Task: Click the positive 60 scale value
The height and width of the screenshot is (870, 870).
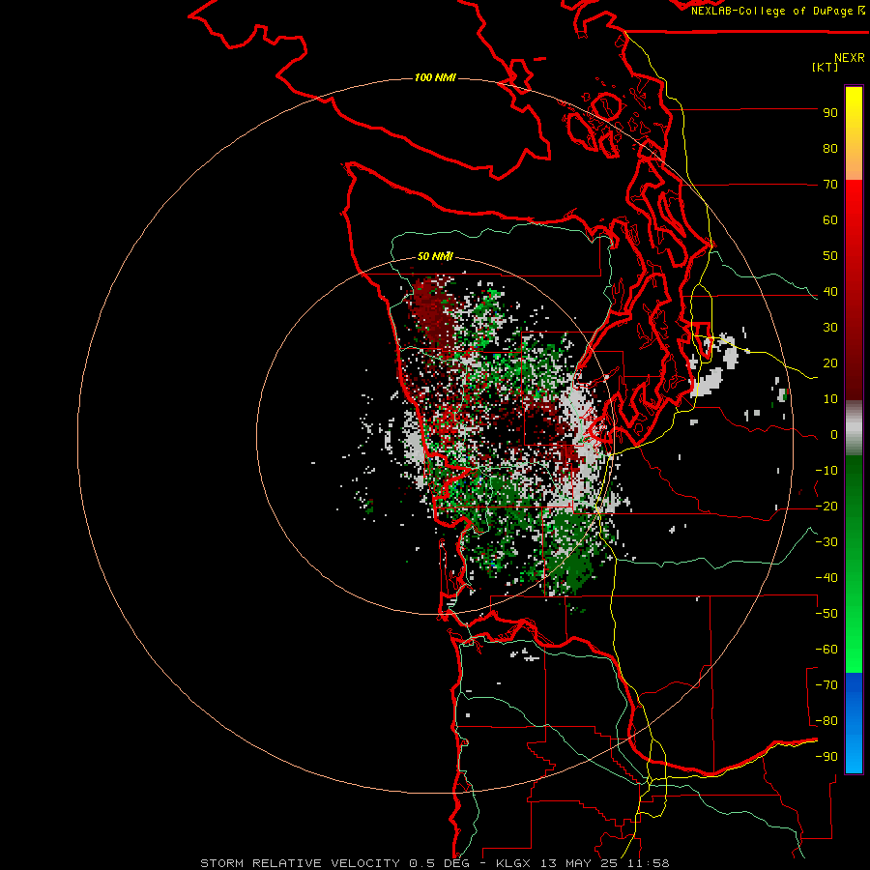Action: coord(830,220)
